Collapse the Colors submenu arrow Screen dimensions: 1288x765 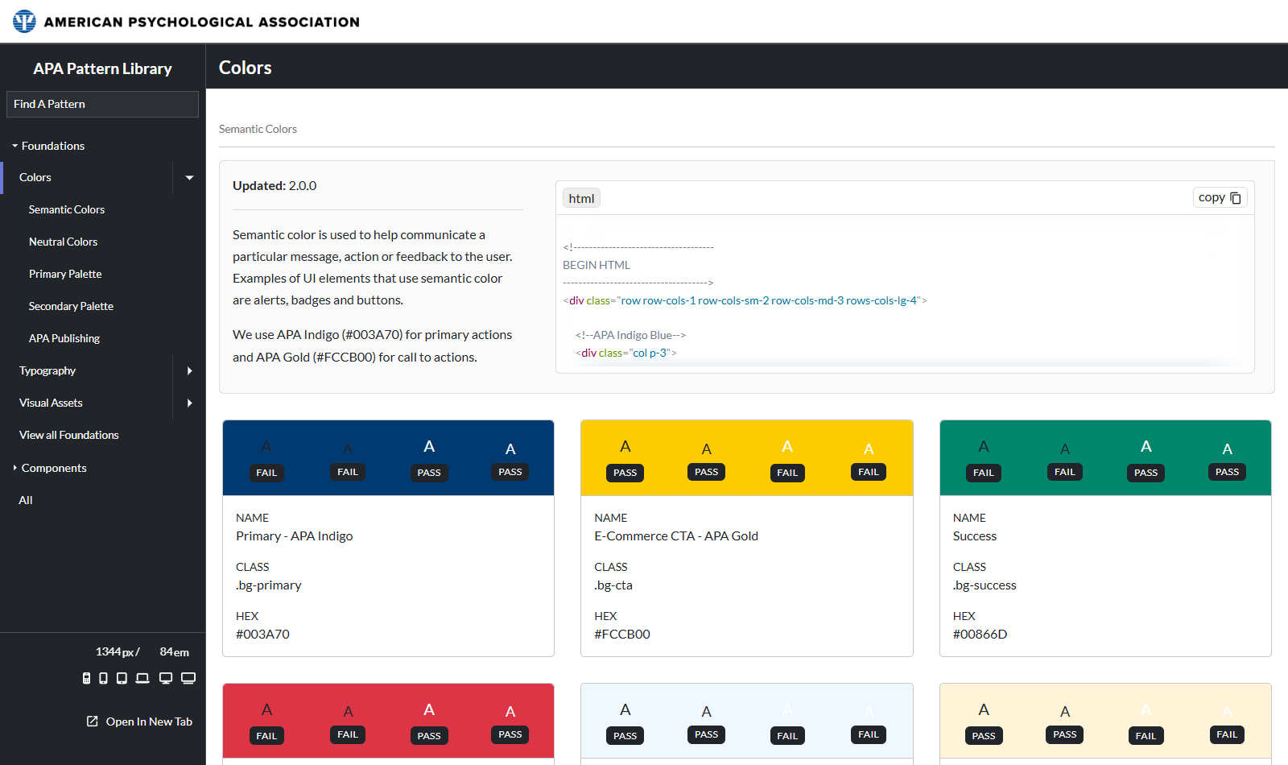coord(189,177)
